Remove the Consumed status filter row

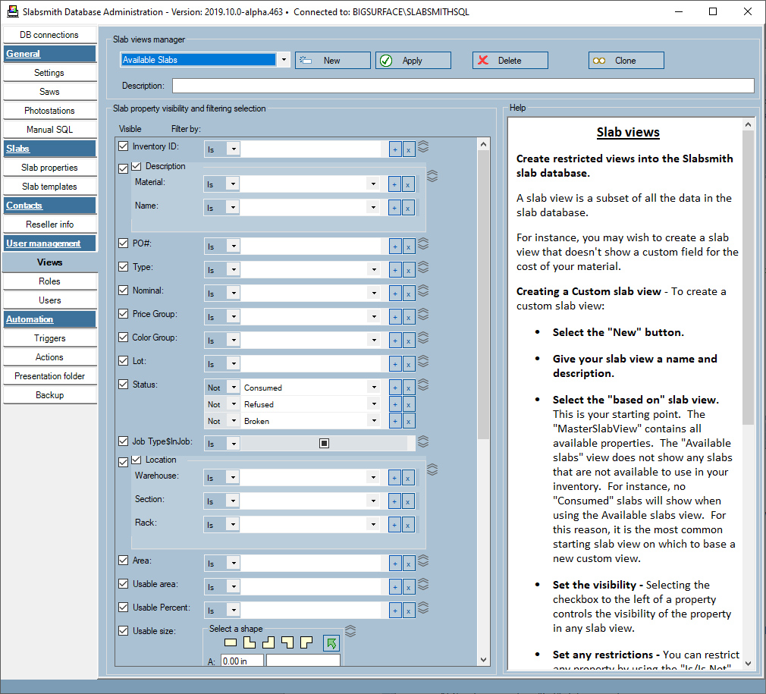408,388
